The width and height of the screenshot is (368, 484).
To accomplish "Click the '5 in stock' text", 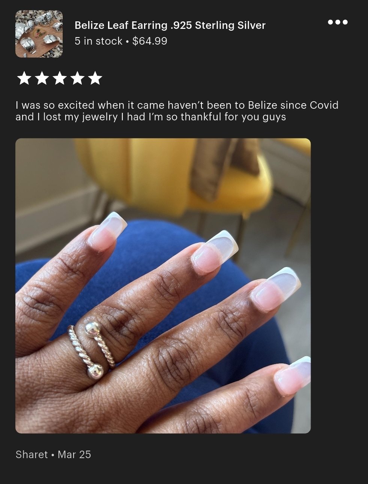I will [98, 41].
